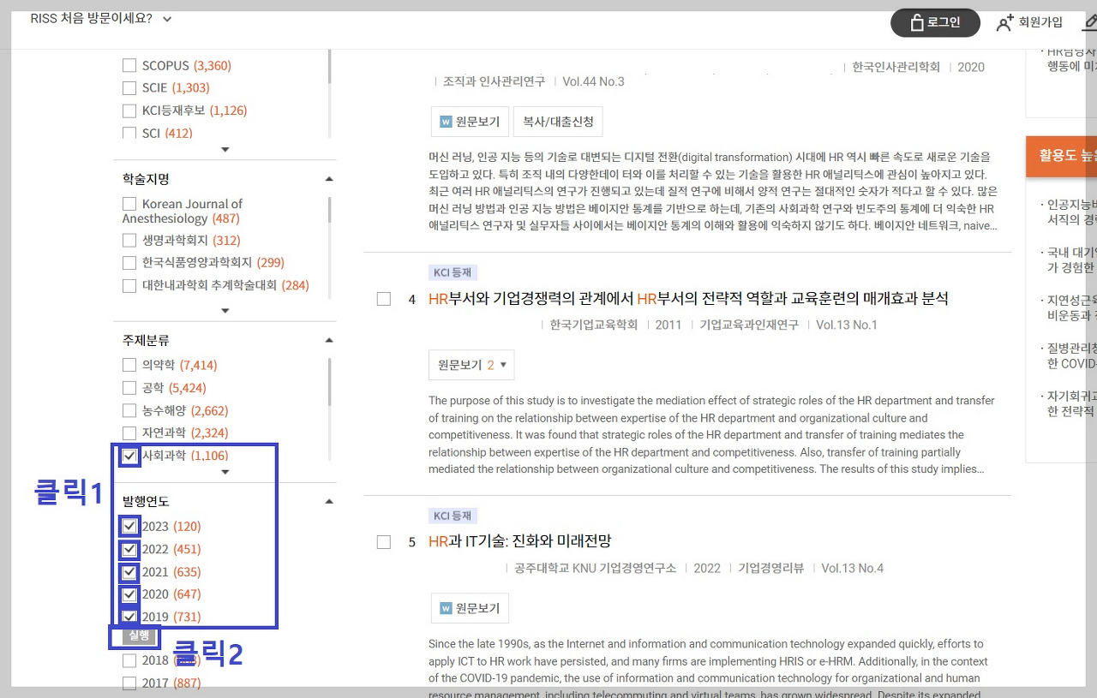The width and height of the screenshot is (1097, 698).
Task: Select the 농수해양 subject checkbox
Action: pos(129,410)
